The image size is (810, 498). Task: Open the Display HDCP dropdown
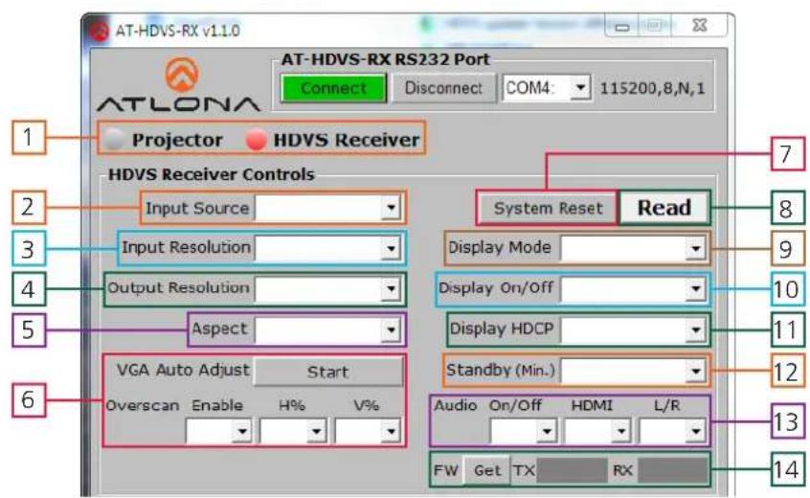(x=633, y=330)
